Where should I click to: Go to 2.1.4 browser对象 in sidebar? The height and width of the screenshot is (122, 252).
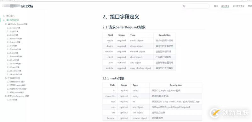(x=14, y=39)
